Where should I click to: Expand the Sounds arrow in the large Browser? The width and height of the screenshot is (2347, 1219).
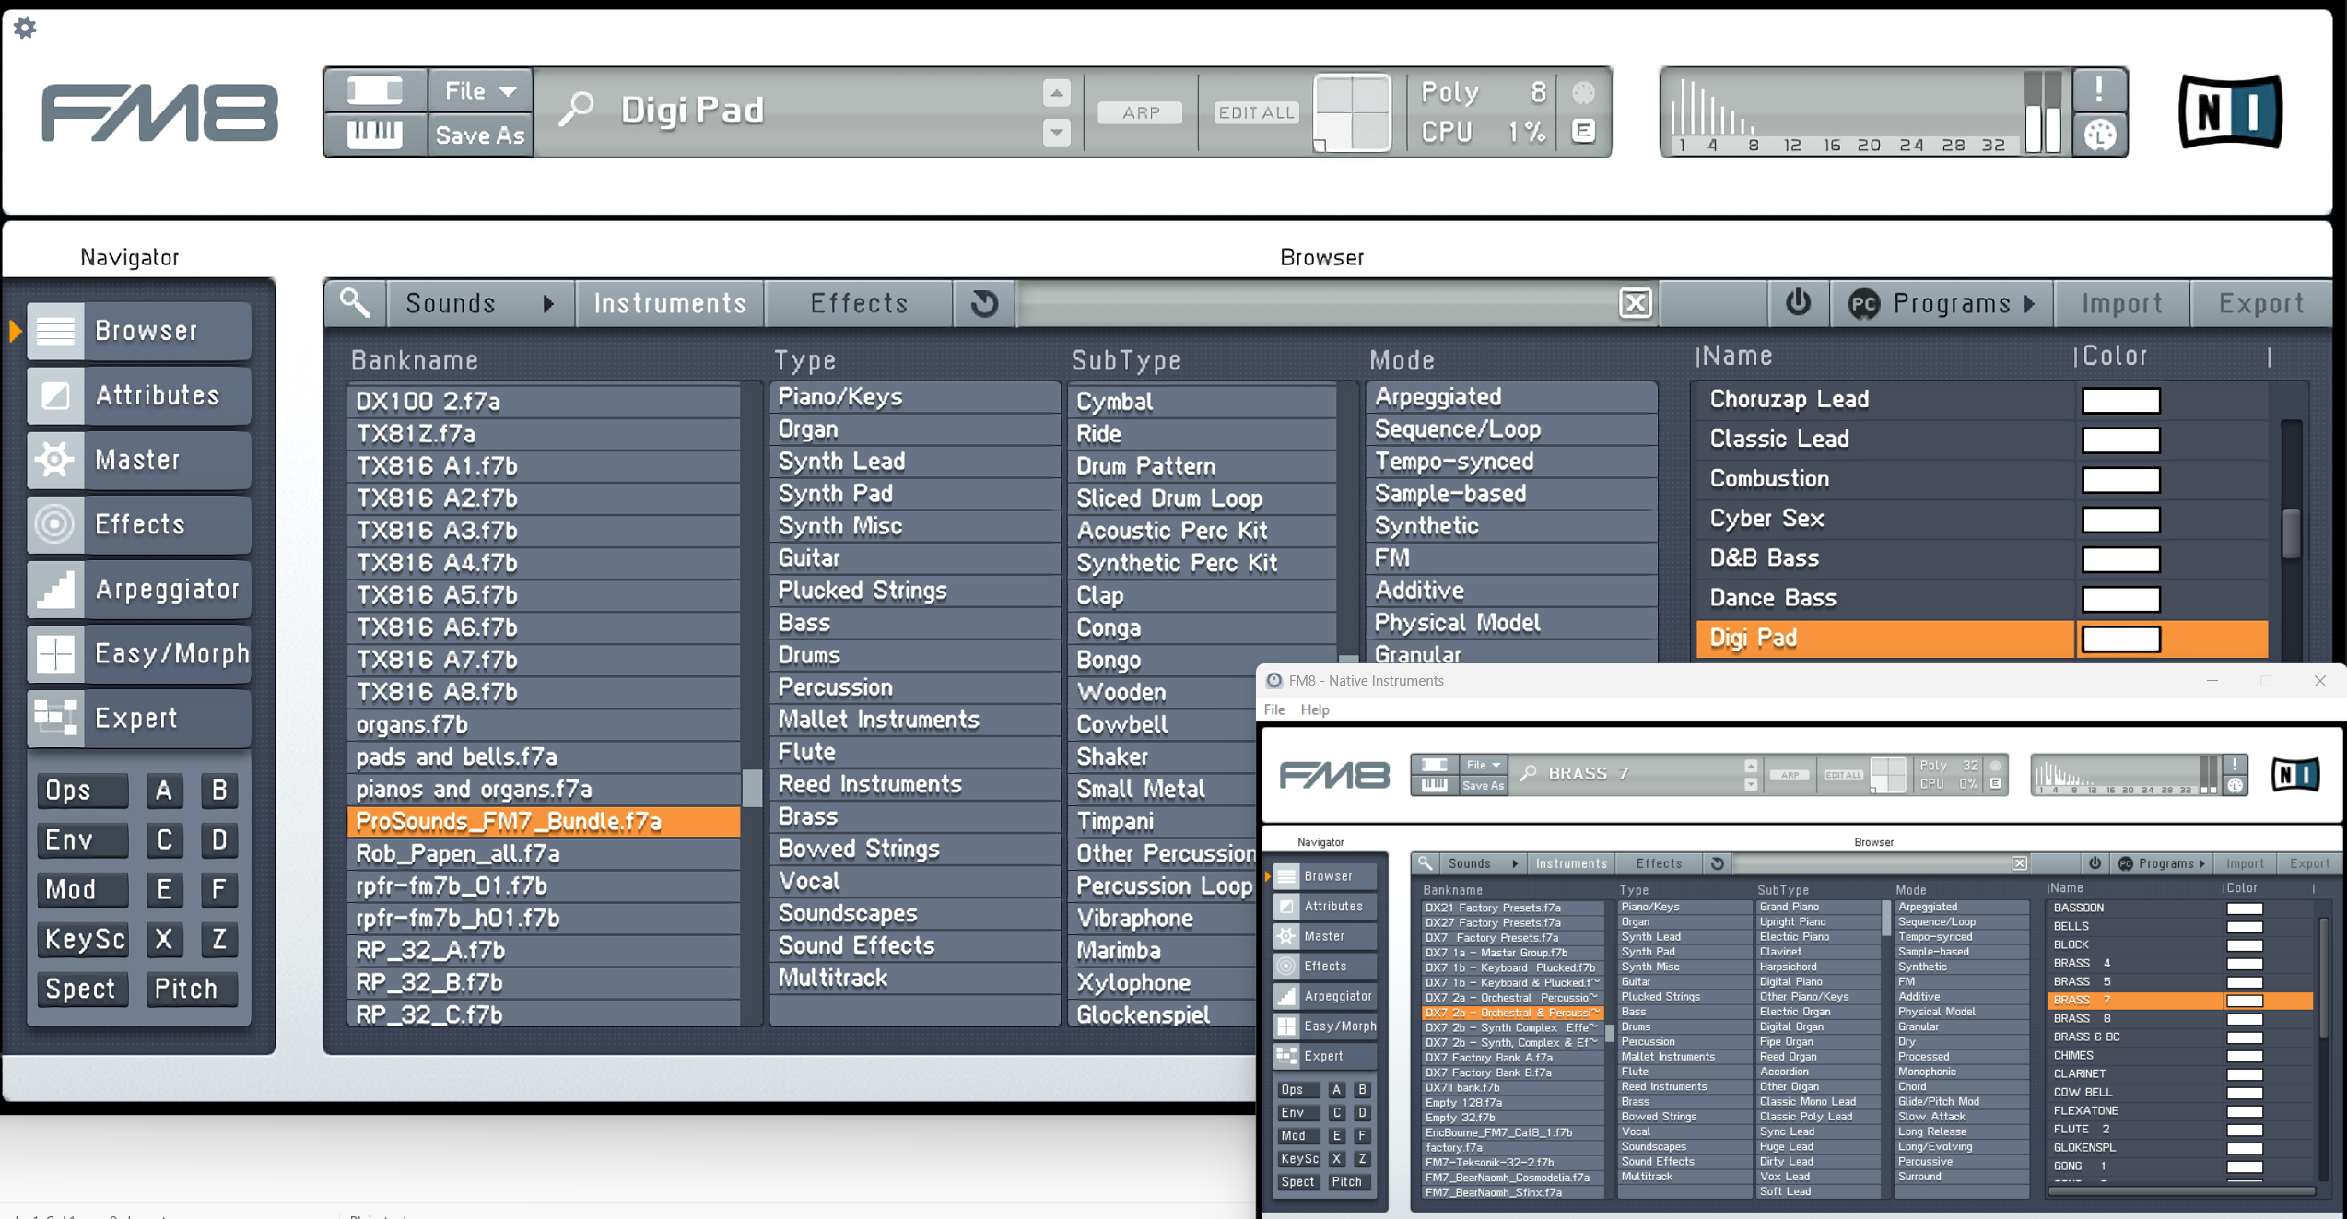pyautogui.click(x=549, y=303)
